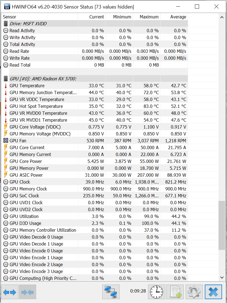Click the expand columns blue arrows button
This screenshot has width=227, height=303.
pyautogui.click(x=10, y=292)
